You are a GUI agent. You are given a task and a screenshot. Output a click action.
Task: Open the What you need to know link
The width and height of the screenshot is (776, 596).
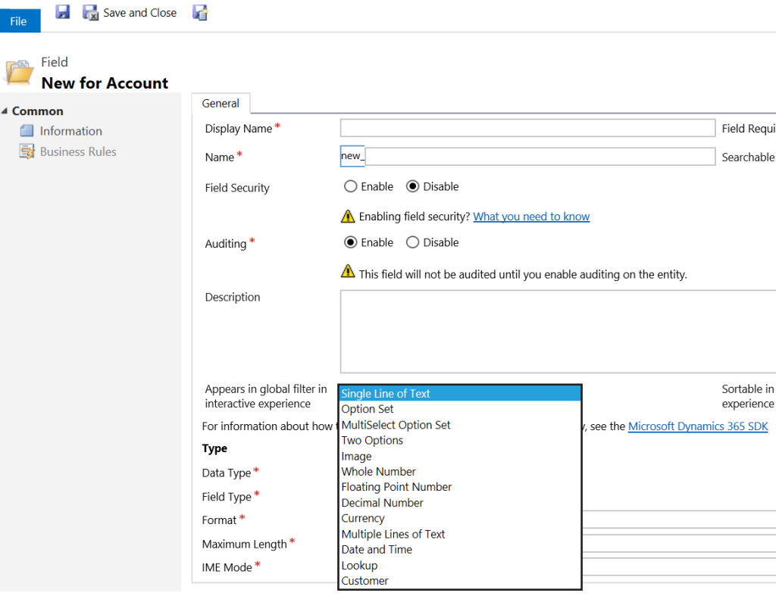pyautogui.click(x=531, y=216)
